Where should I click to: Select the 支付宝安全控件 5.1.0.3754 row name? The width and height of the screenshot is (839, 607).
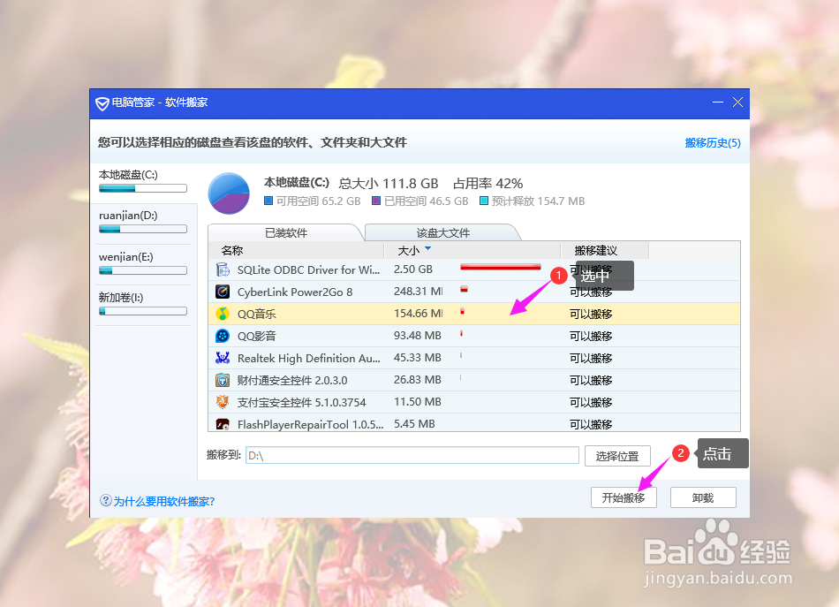[302, 402]
